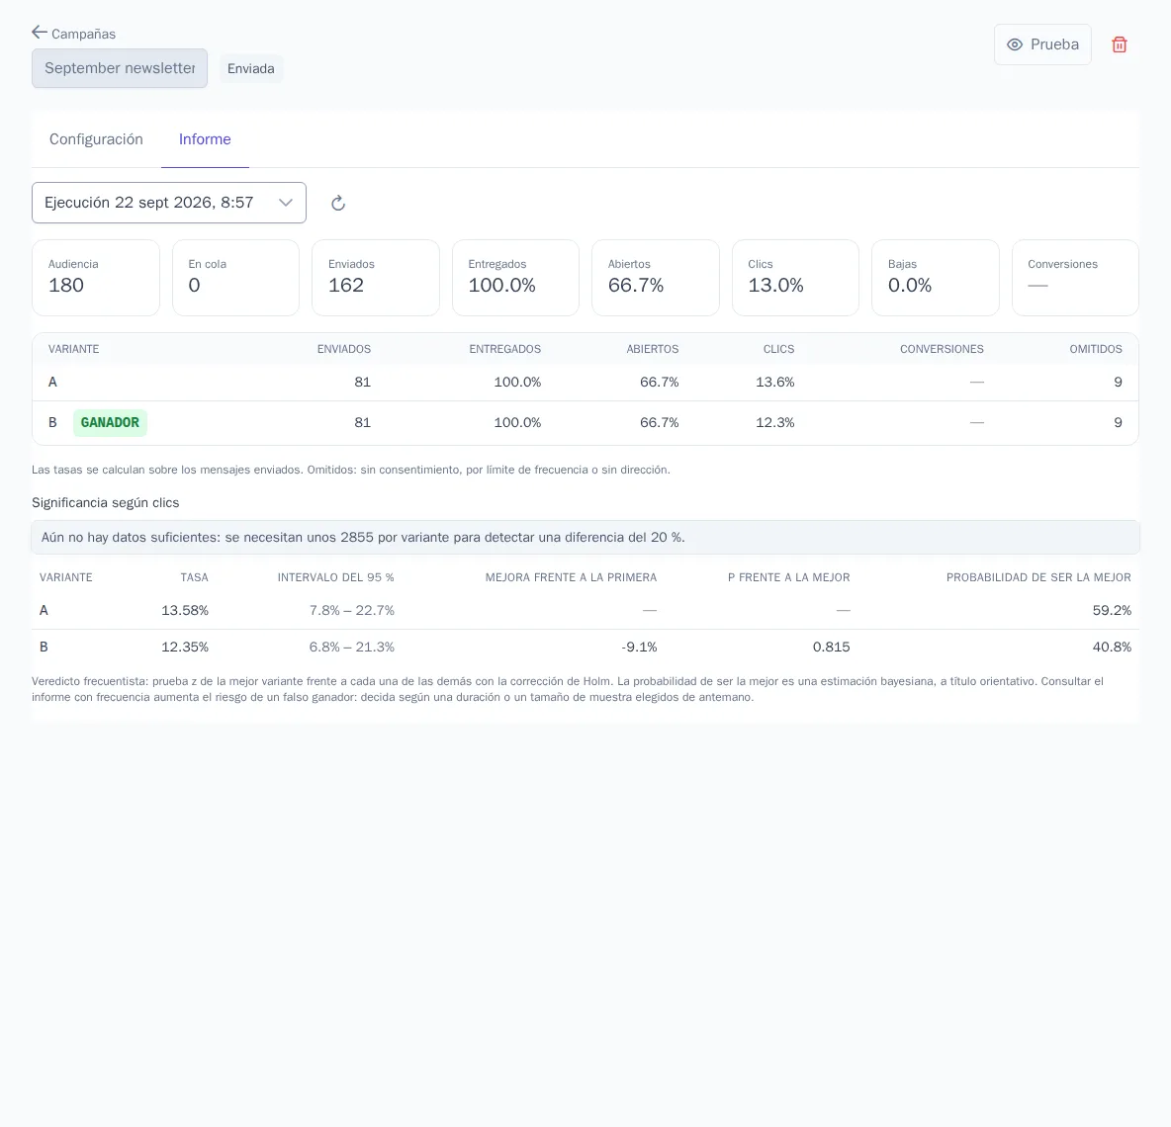Viewport: 1171px width, 1127px height.
Task: Click the red trash delete icon
Action: click(x=1119, y=44)
